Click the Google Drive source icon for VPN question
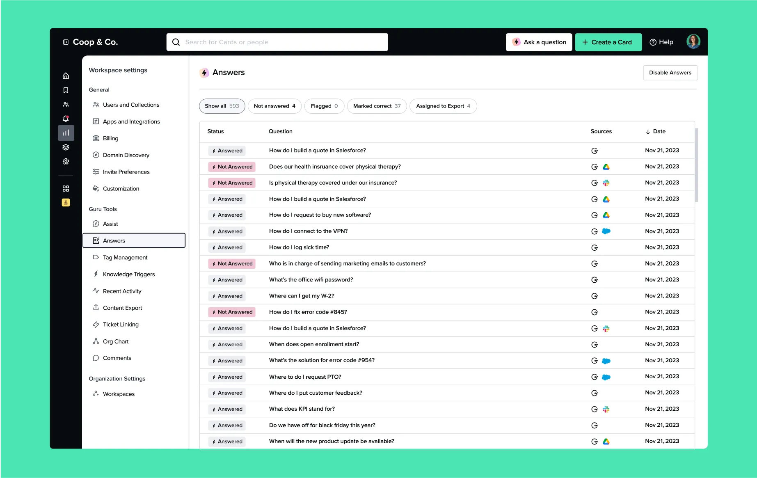The height and width of the screenshot is (478, 757). coord(606,231)
